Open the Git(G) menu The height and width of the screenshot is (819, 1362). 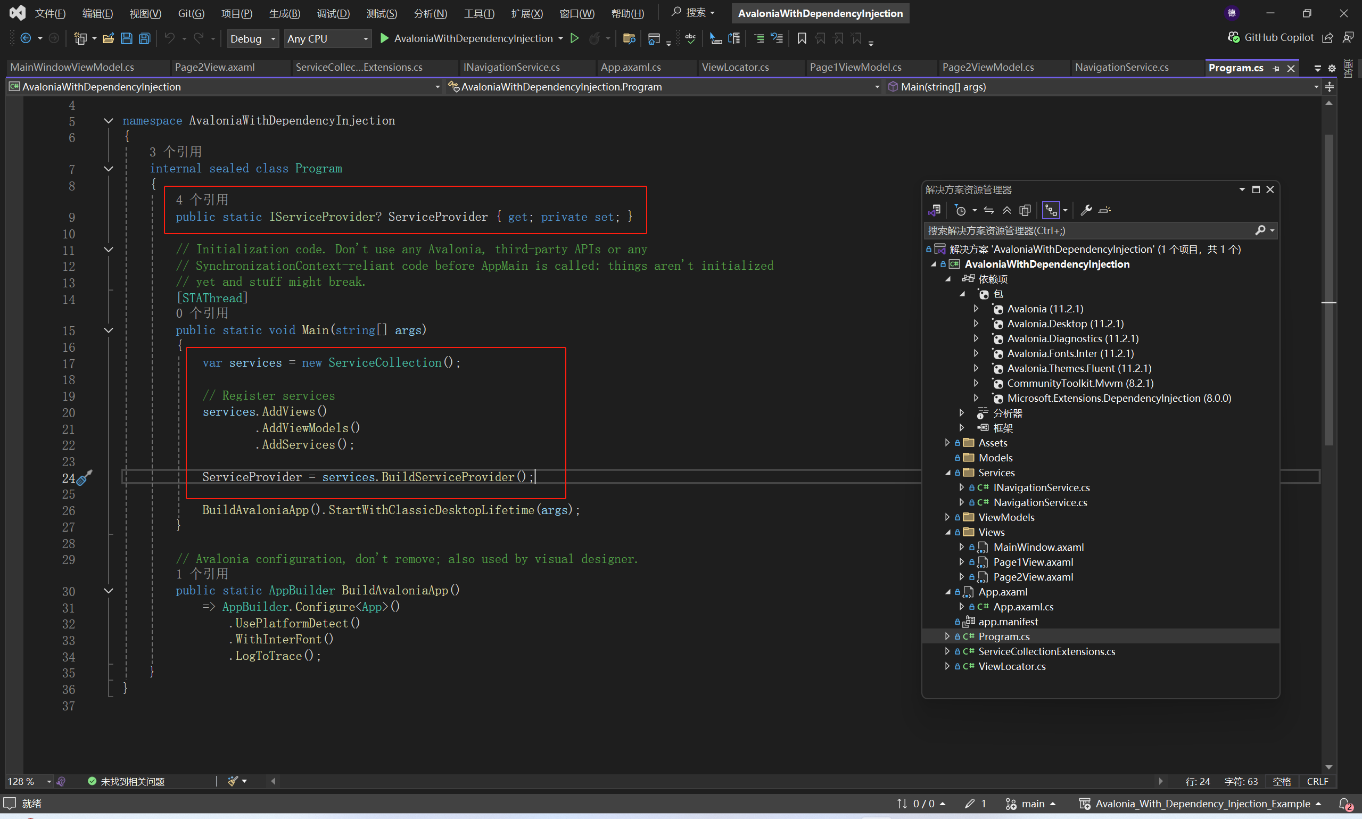point(191,13)
